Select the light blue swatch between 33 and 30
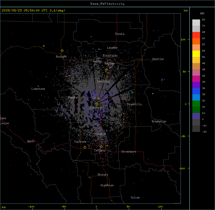Image resolution: width=215 pixels, height=210 pixels. point(196,97)
